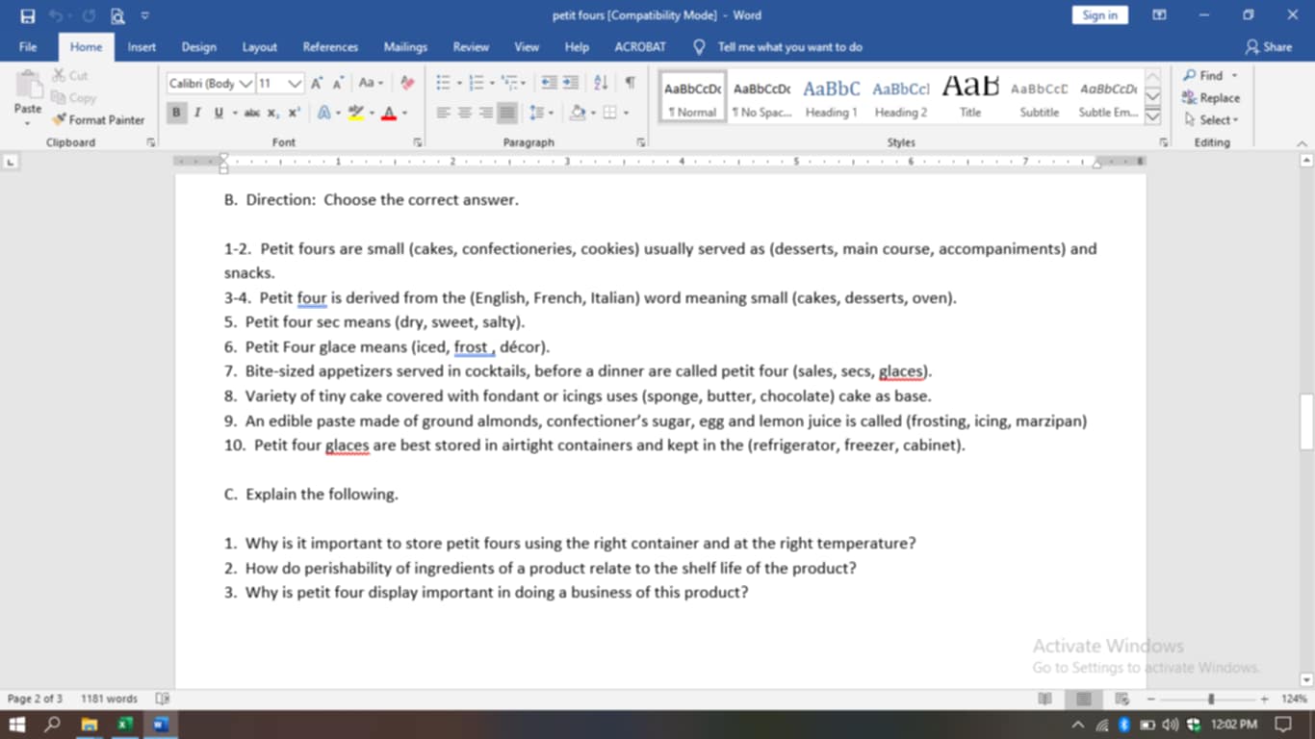
Task: Expand the Styles gallery
Action: (1153, 117)
